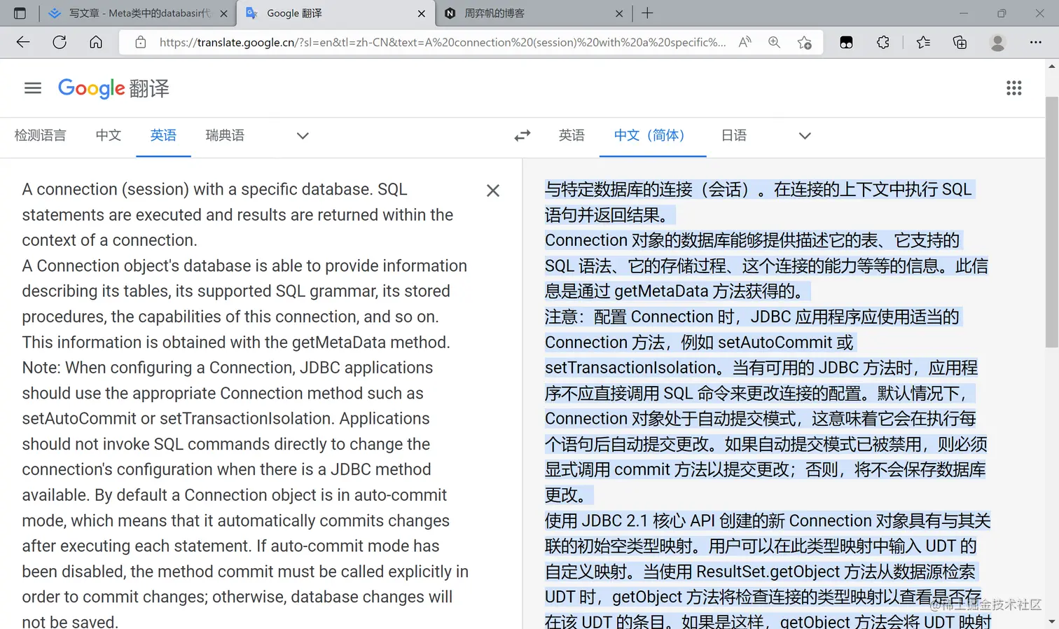Select 英语 source language tab
This screenshot has height=629, width=1059.
coord(163,136)
